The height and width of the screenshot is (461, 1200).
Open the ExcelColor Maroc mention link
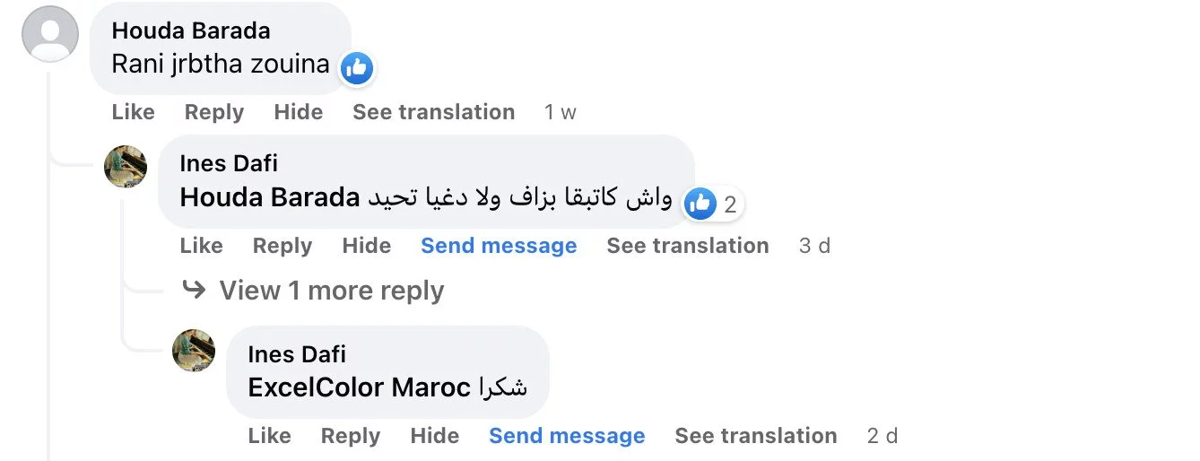(359, 387)
